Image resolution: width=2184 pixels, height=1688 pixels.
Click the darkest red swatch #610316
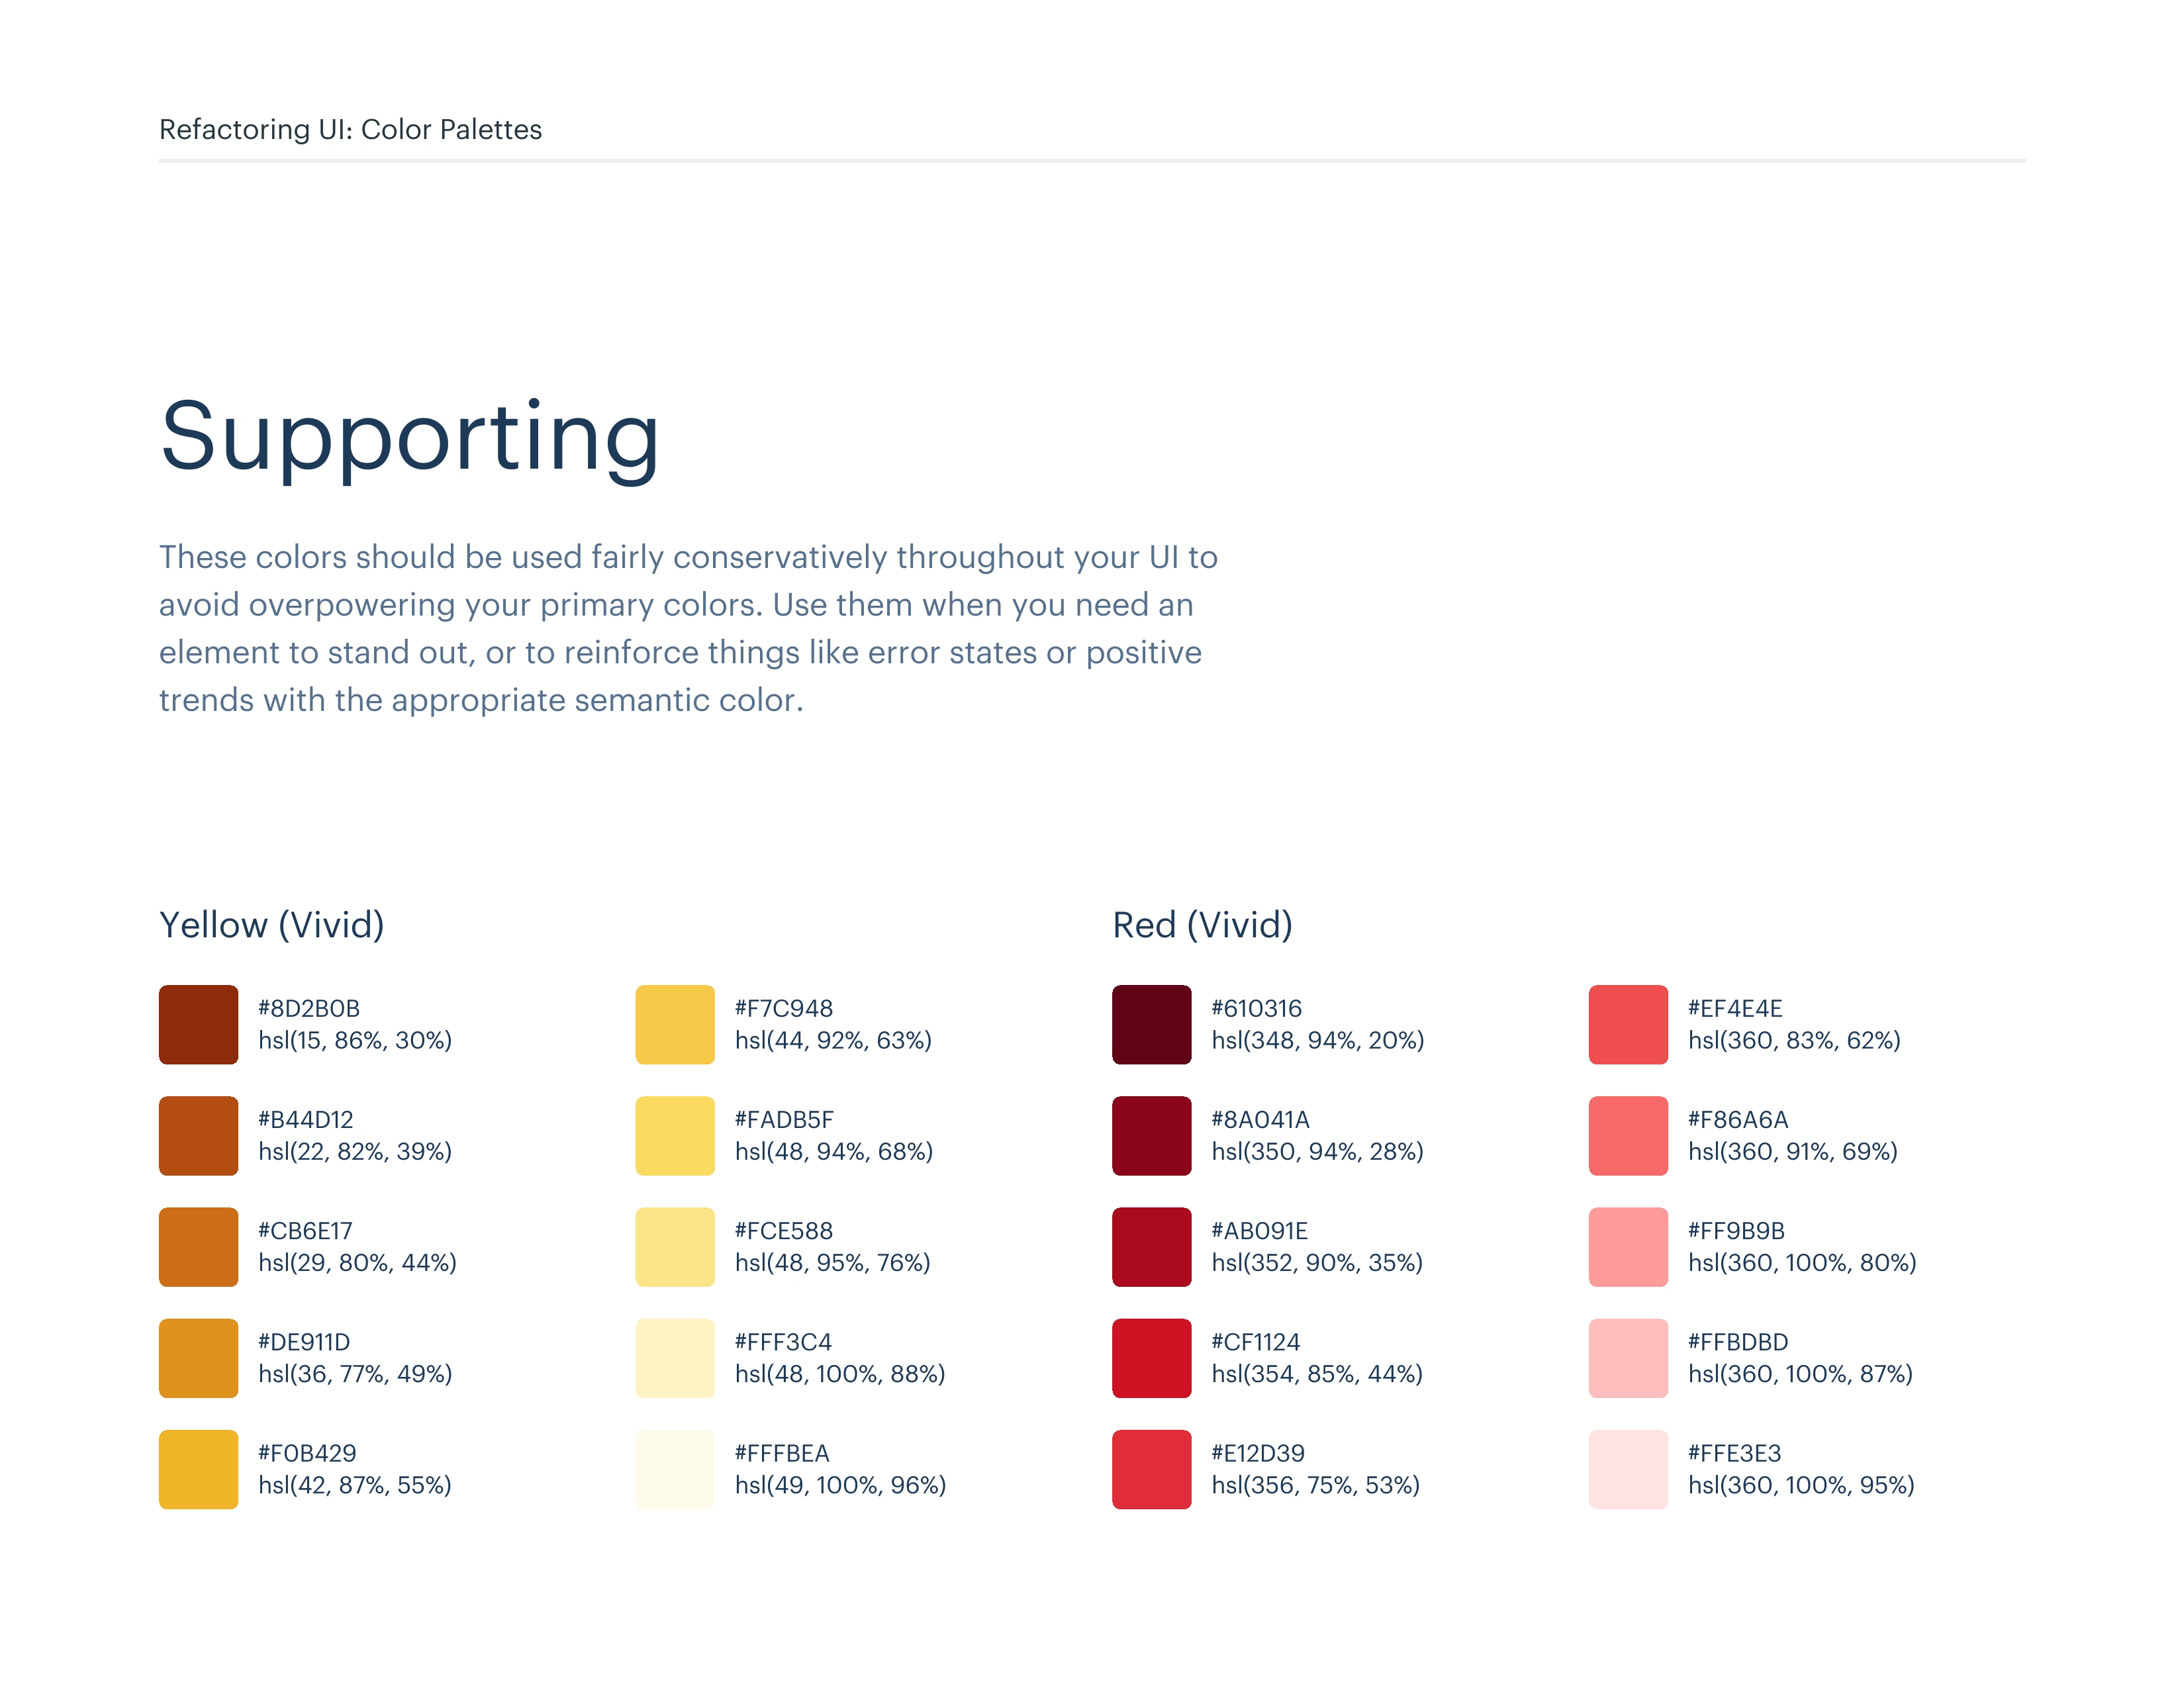[x=1151, y=1024]
